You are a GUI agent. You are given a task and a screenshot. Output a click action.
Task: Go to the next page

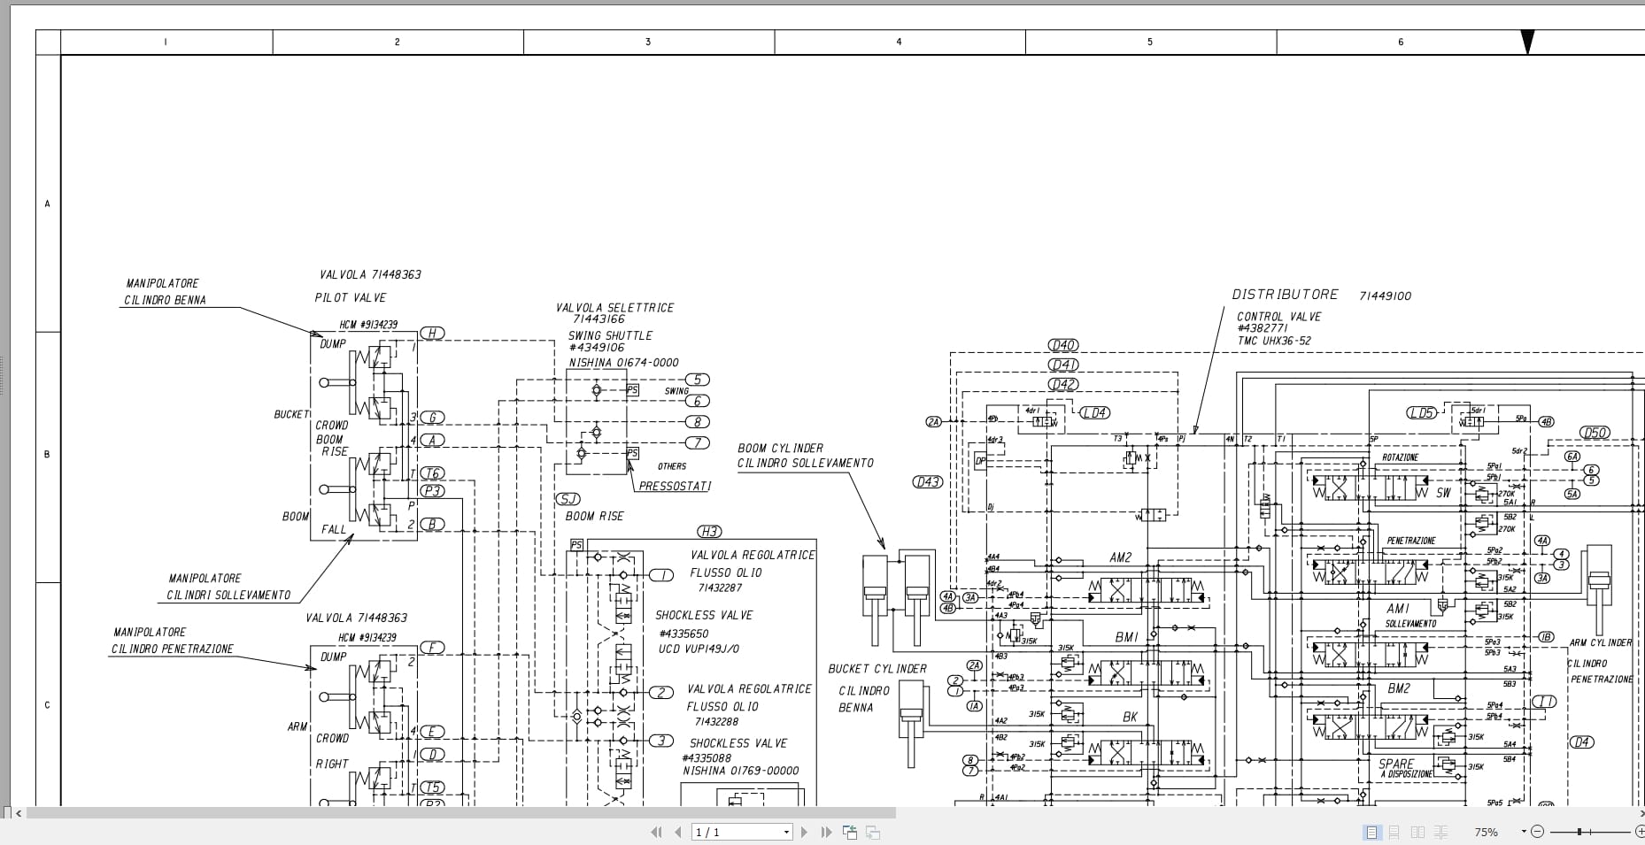pos(805,832)
